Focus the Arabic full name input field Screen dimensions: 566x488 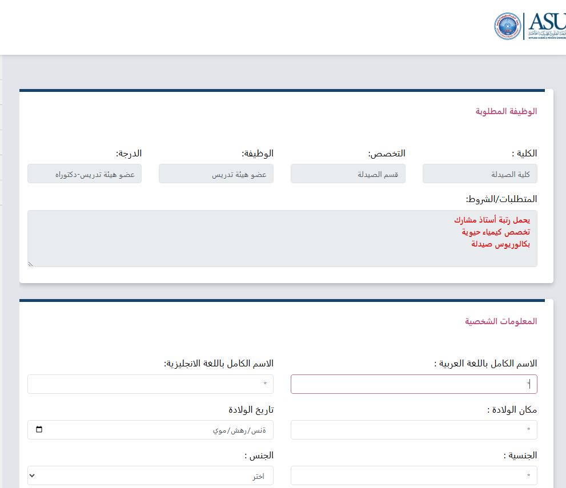414,384
